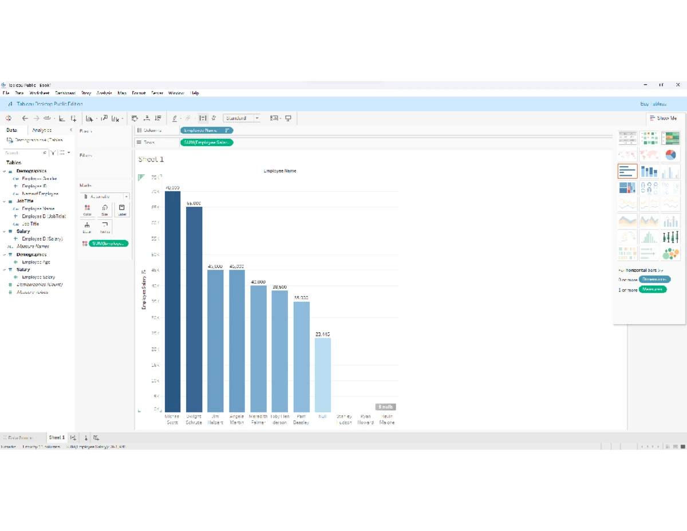Click the Sort Descending toolbar icon
The width and height of the screenshot is (687, 531).
coord(158,119)
